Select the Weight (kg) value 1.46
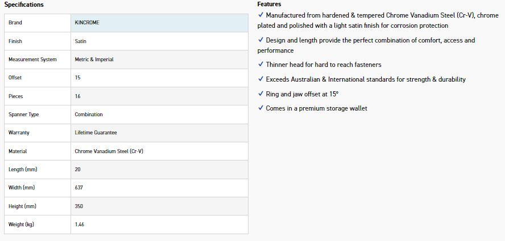 pyautogui.click(x=80, y=225)
